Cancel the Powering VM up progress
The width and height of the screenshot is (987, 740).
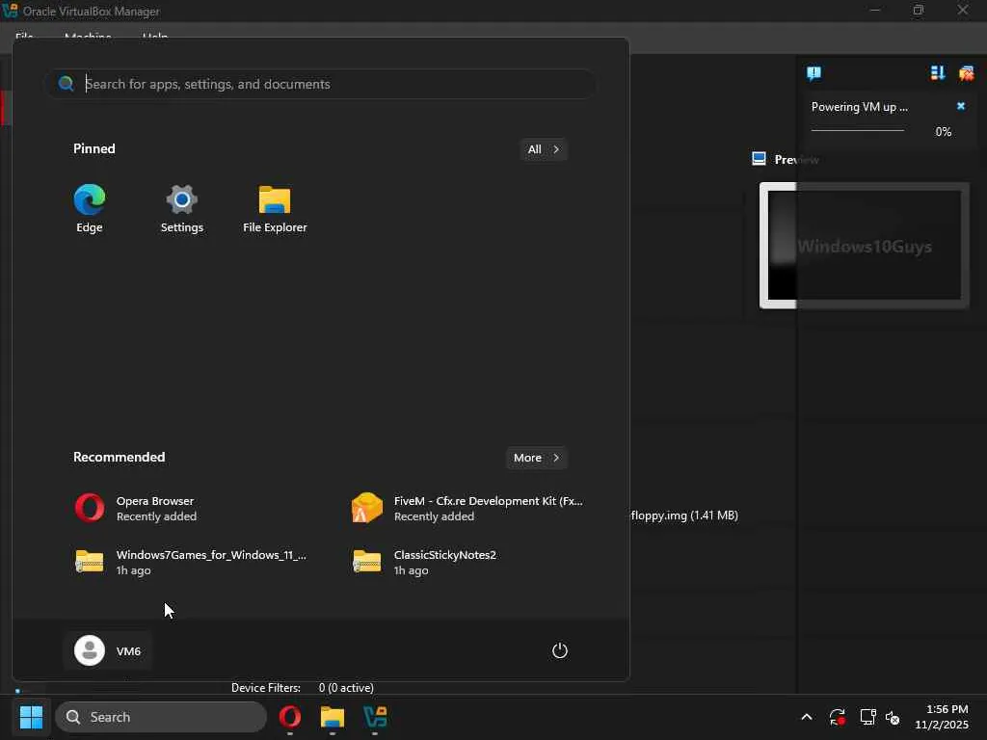point(960,107)
